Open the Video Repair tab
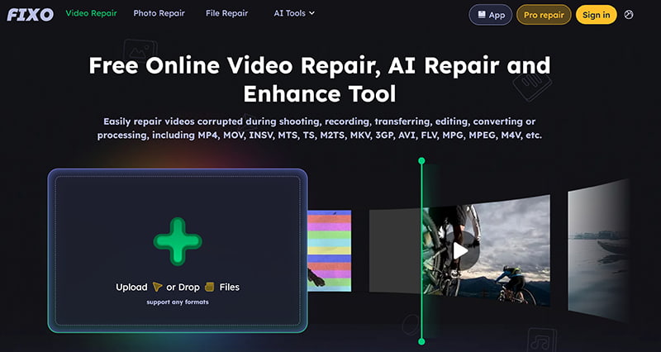Screen dimensions: 661x352 click(x=91, y=13)
